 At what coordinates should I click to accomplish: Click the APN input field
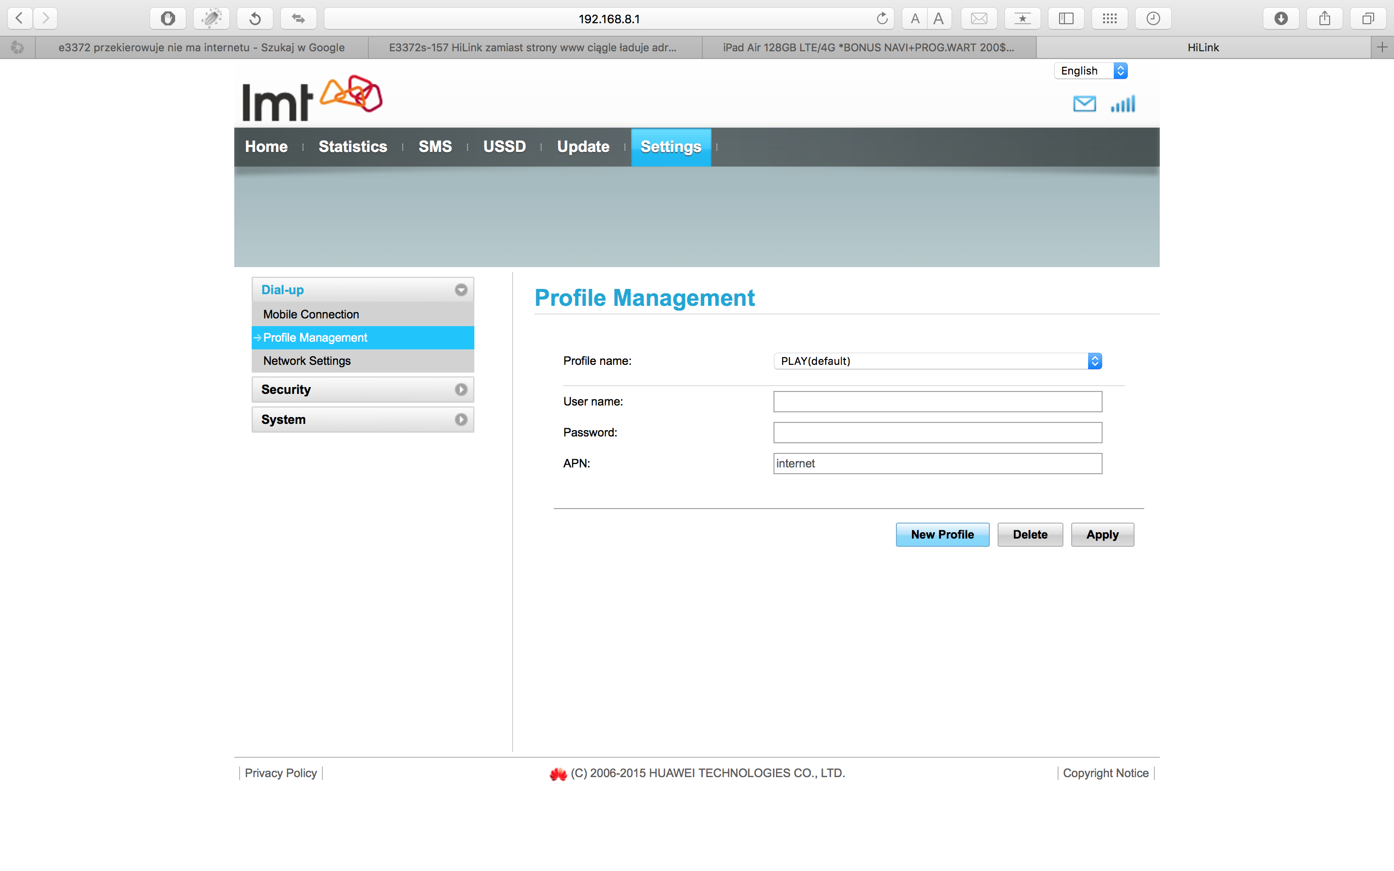click(x=937, y=464)
